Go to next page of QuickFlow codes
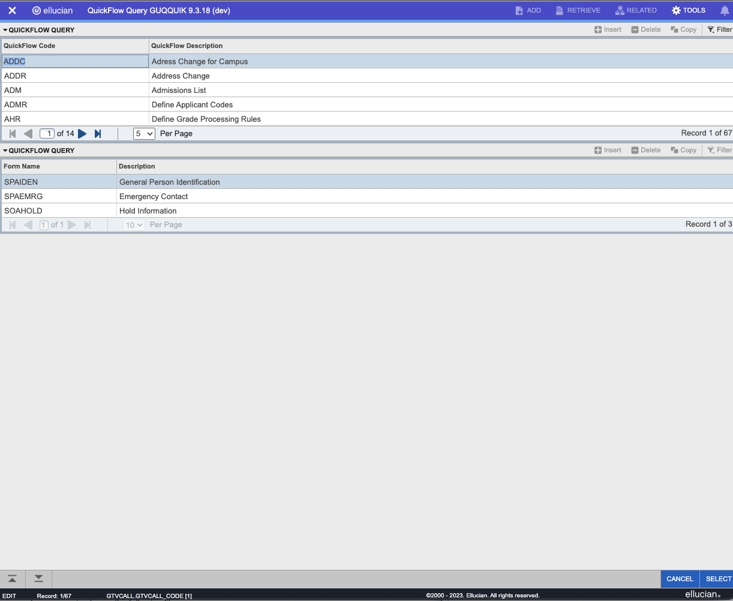 click(x=83, y=134)
